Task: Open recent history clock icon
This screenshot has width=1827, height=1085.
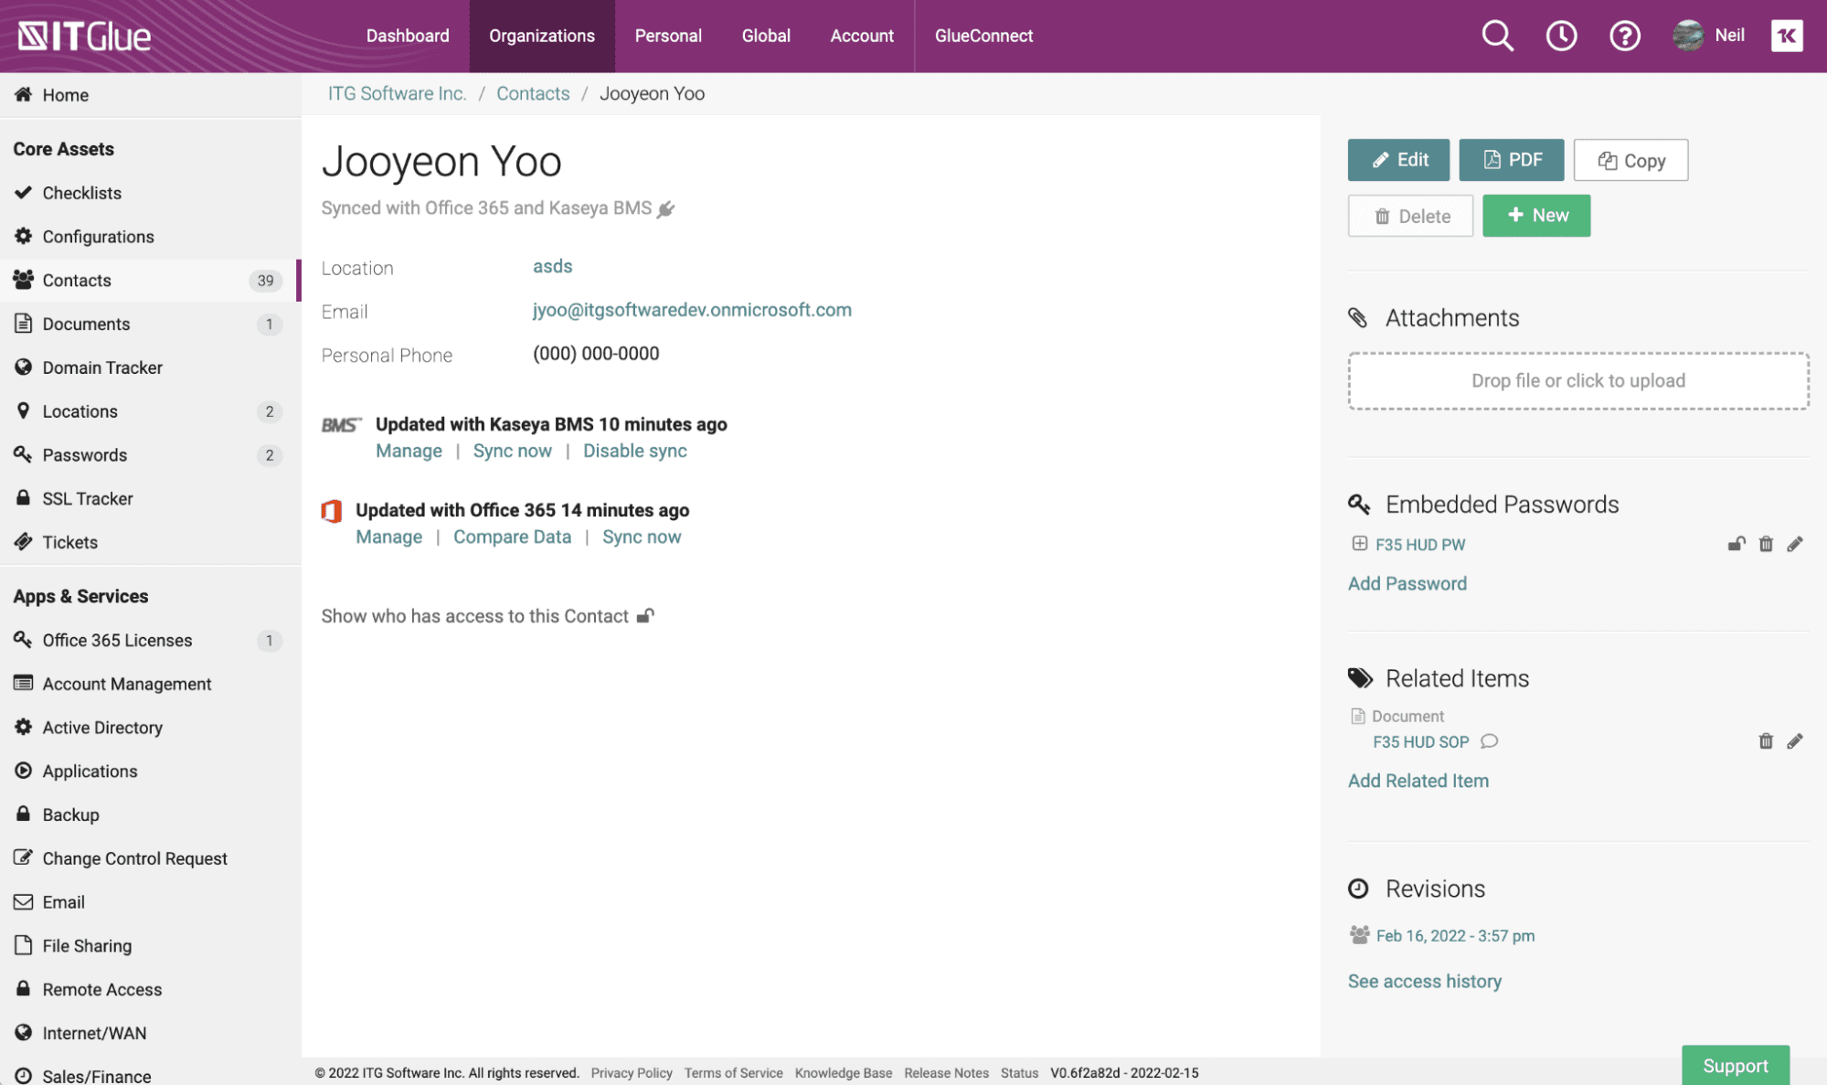Action: point(1561,36)
